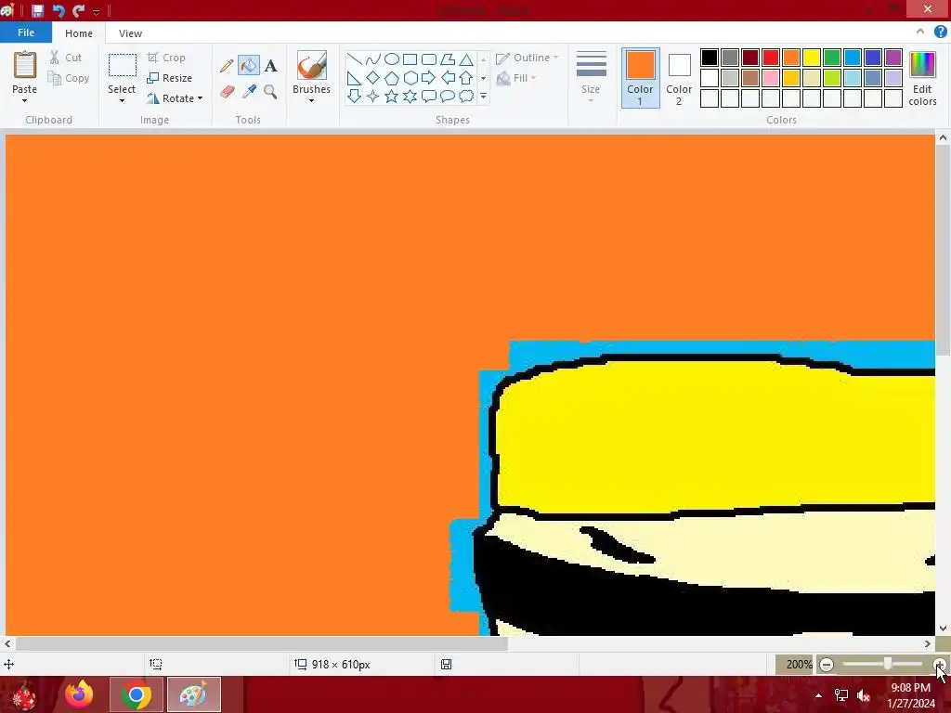This screenshot has width=951, height=713.
Task: Choose the Diamond shape
Action: coord(373,78)
